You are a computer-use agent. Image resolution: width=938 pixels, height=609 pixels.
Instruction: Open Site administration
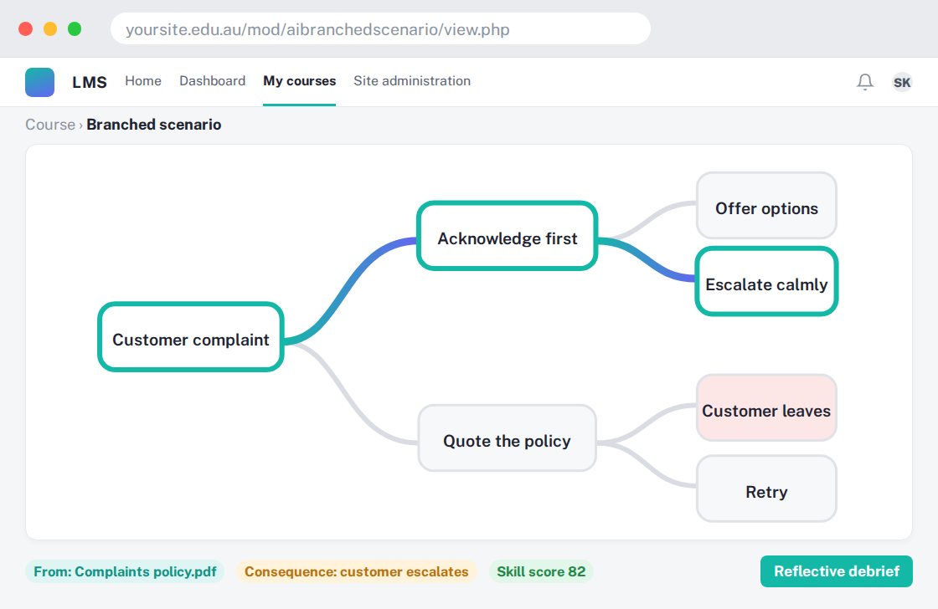(x=411, y=80)
